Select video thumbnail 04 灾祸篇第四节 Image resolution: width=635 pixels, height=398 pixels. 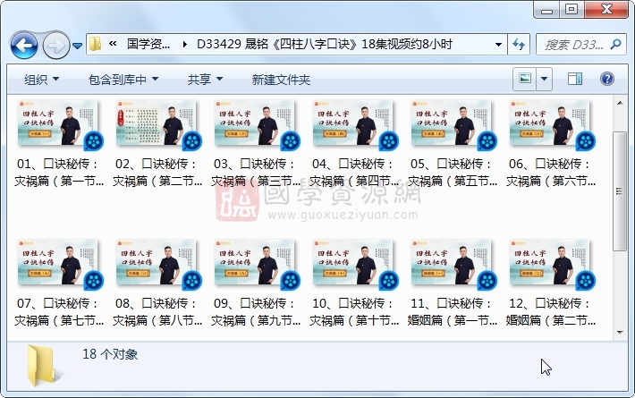[x=355, y=124]
